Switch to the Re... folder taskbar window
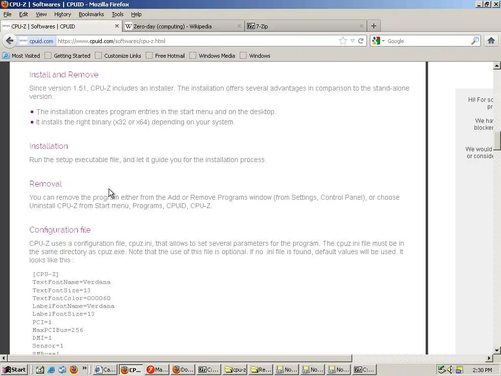Image resolution: width=501 pixels, height=376 pixels. [261, 370]
